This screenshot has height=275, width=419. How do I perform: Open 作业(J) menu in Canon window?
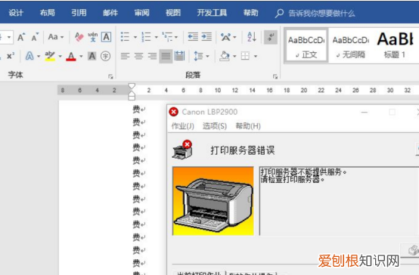coord(183,126)
